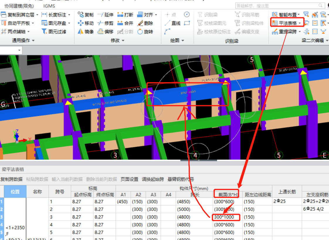The image size is (329, 240).
Task: Choose the 修剪 trim tool
Action: click(x=106, y=23)
